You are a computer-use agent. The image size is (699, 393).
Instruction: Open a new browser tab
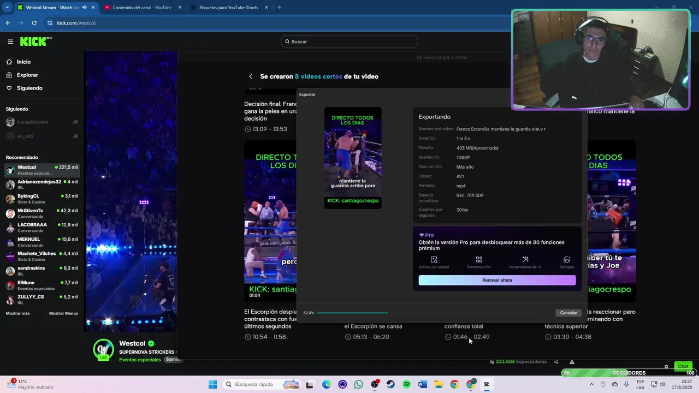click(x=280, y=8)
